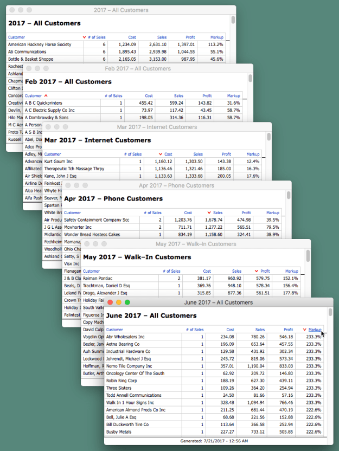Select Drago, Alexander J Esq row
This screenshot has height=451, width=339.
[x=191, y=293]
